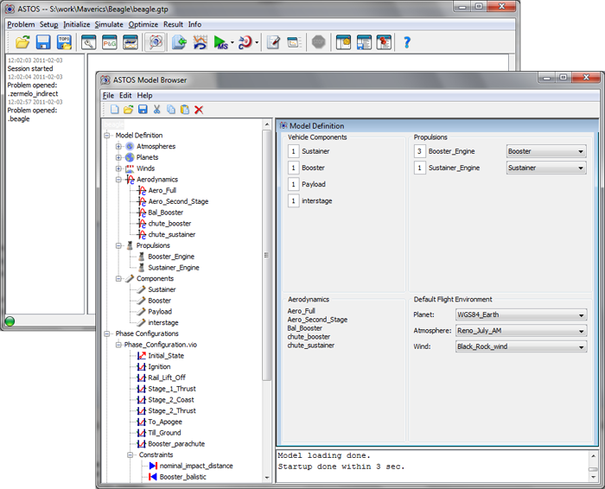Click the TOPS file icon in ASTOS toolbar
This screenshot has width=605, height=489.
(x=64, y=42)
